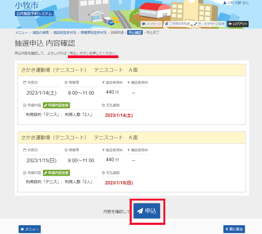
Task: Click the home icon on the bottom メニュー button
Action: (22, 229)
